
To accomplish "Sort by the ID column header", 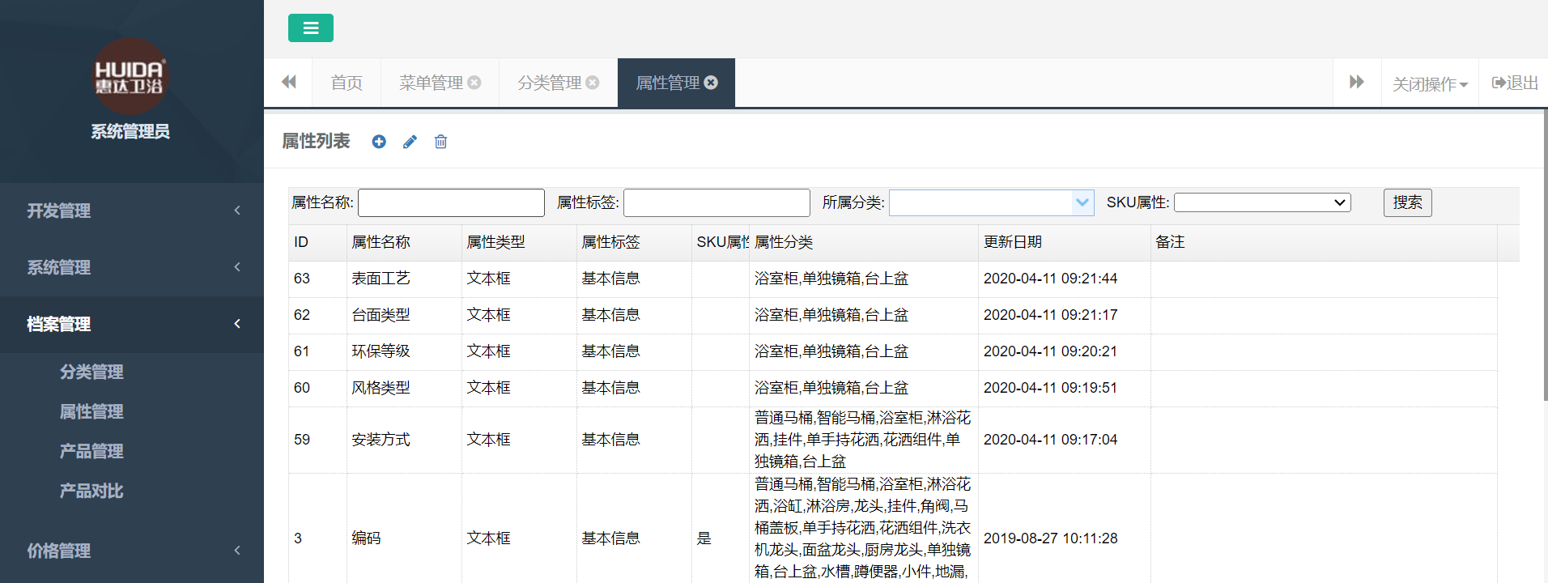I will [317, 242].
